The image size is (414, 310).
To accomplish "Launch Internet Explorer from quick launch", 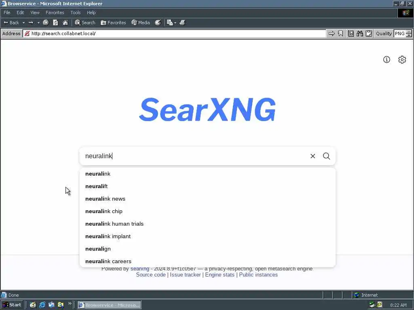I will 42,305.
